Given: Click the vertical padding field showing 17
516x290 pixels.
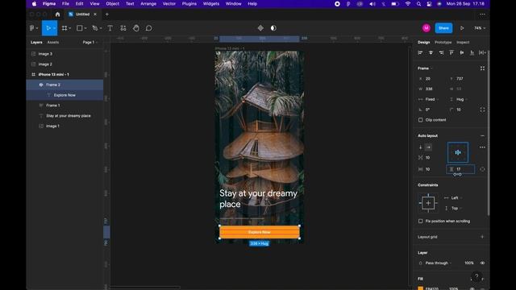Looking at the screenshot, I should pos(460,169).
